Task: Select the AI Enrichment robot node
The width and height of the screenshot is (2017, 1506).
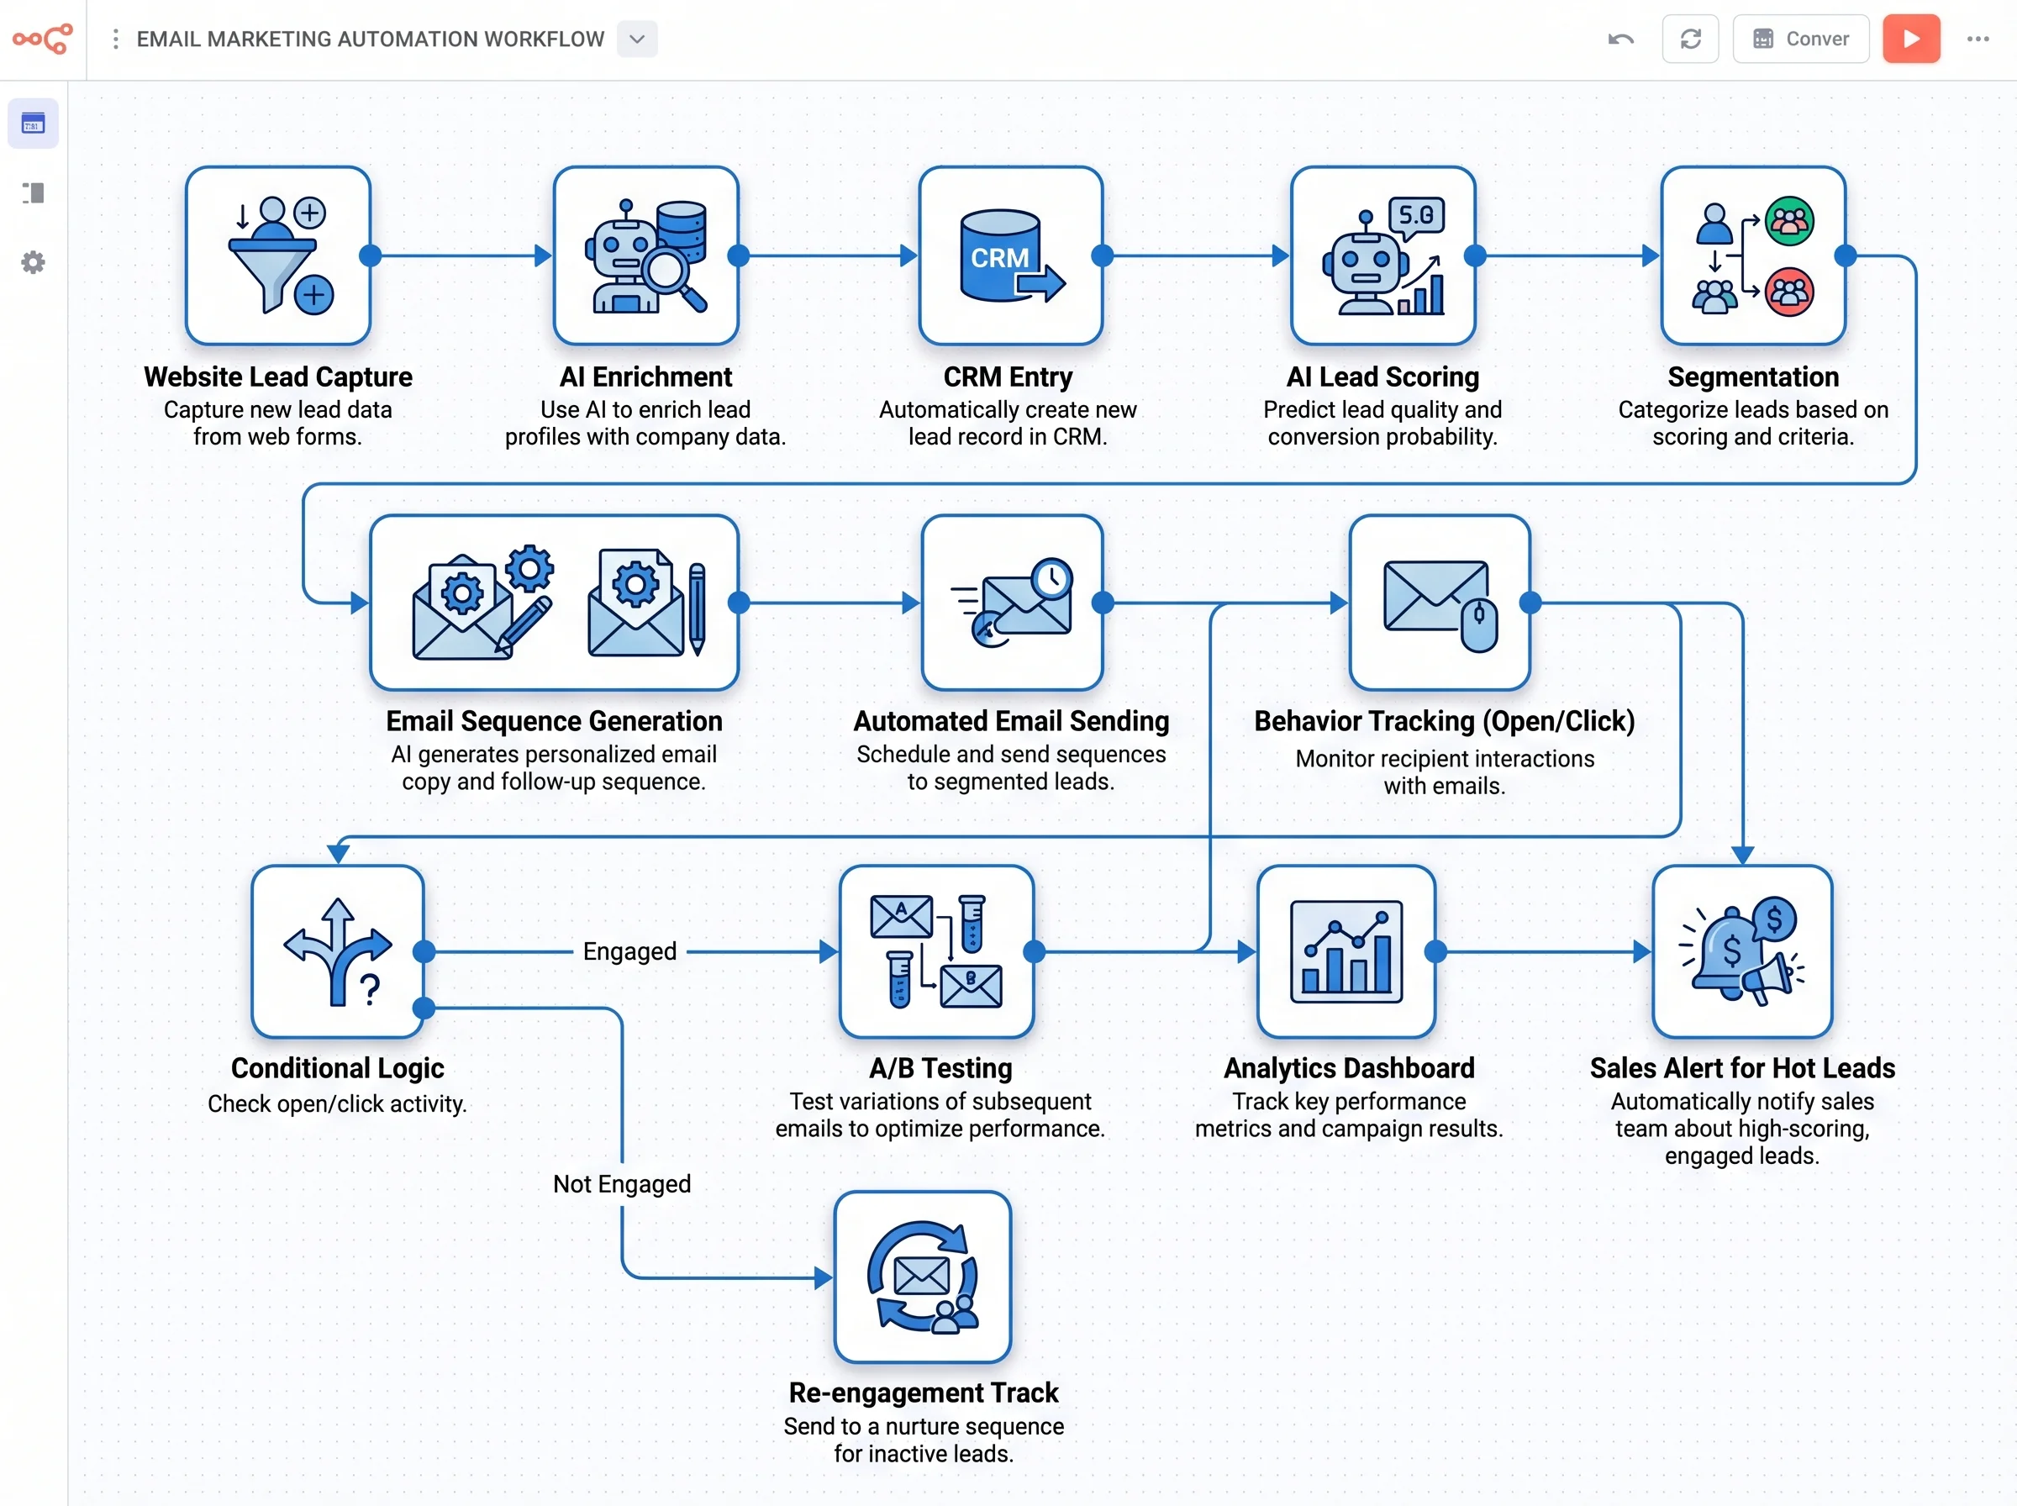Action: [x=645, y=256]
